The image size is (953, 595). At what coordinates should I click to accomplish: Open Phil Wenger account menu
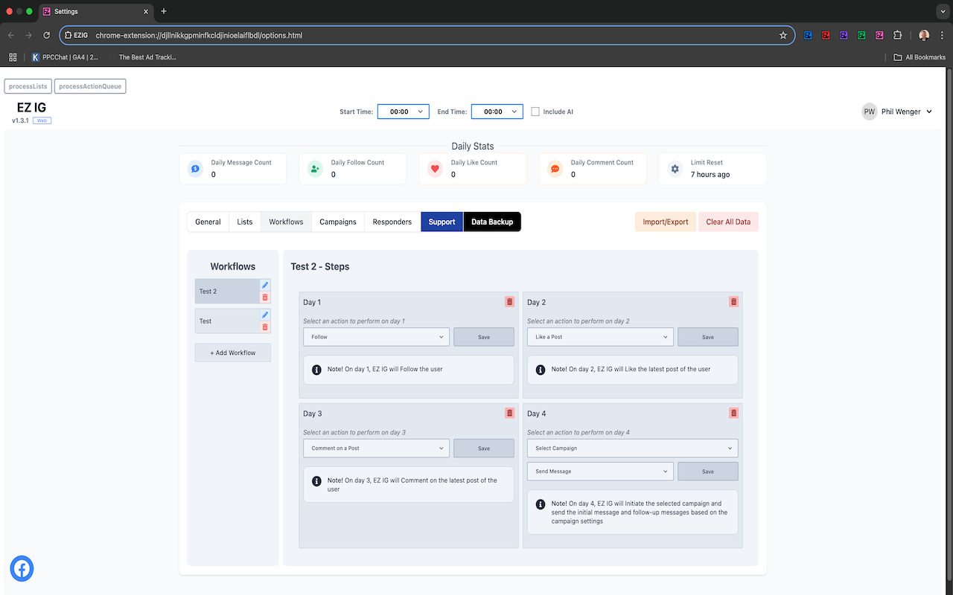[x=897, y=112]
